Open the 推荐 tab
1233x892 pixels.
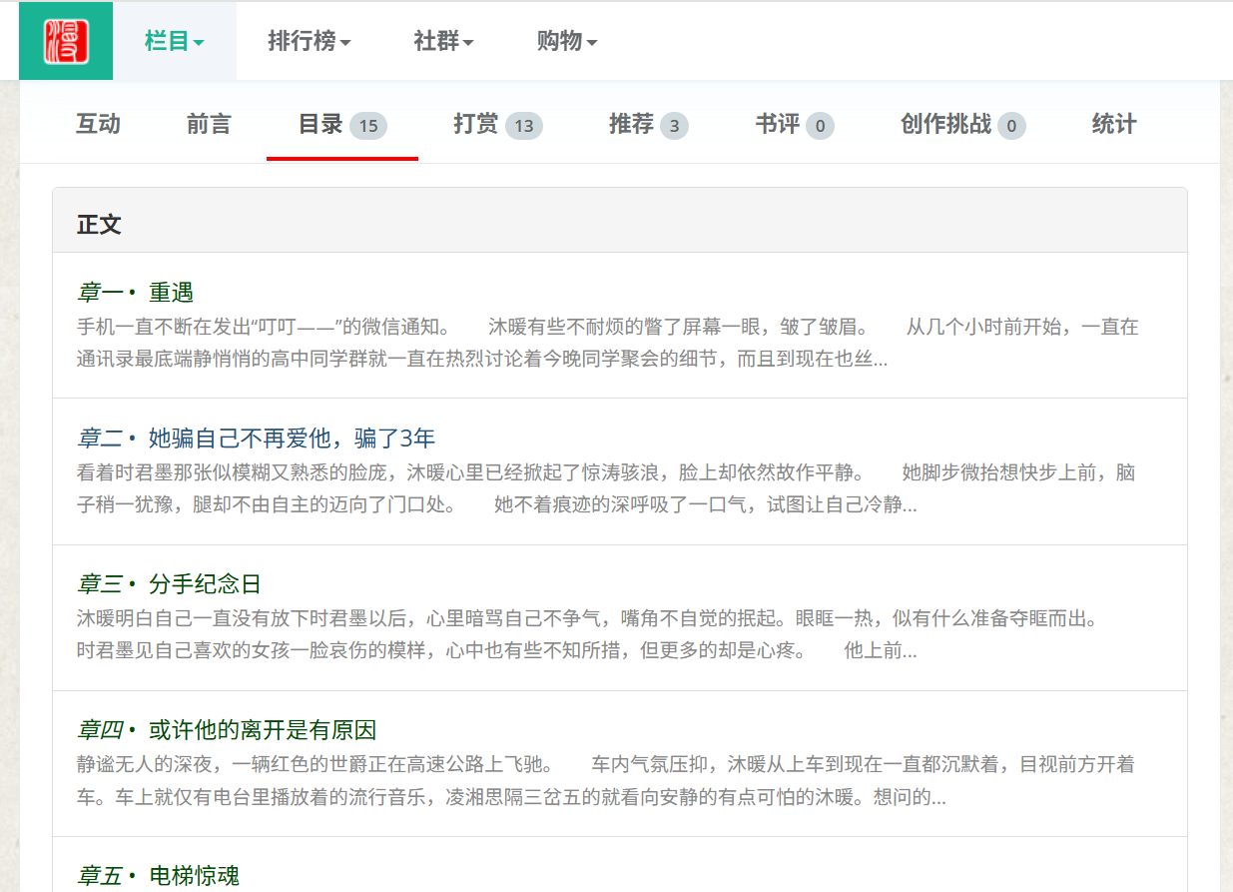click(648, 124)
